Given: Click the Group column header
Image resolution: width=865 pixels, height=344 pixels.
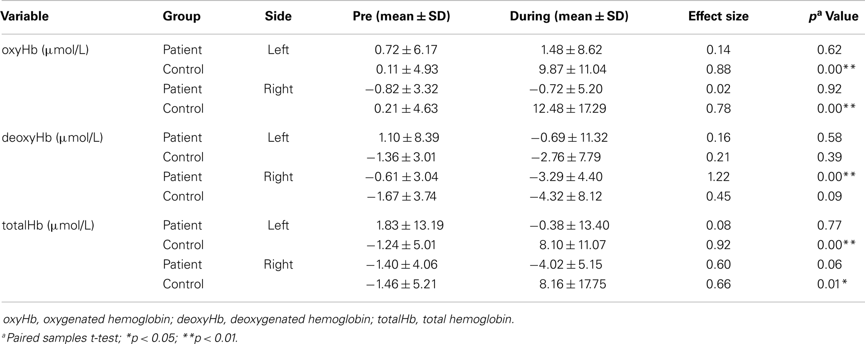Looking at the screenshot, I should point(181,16).
